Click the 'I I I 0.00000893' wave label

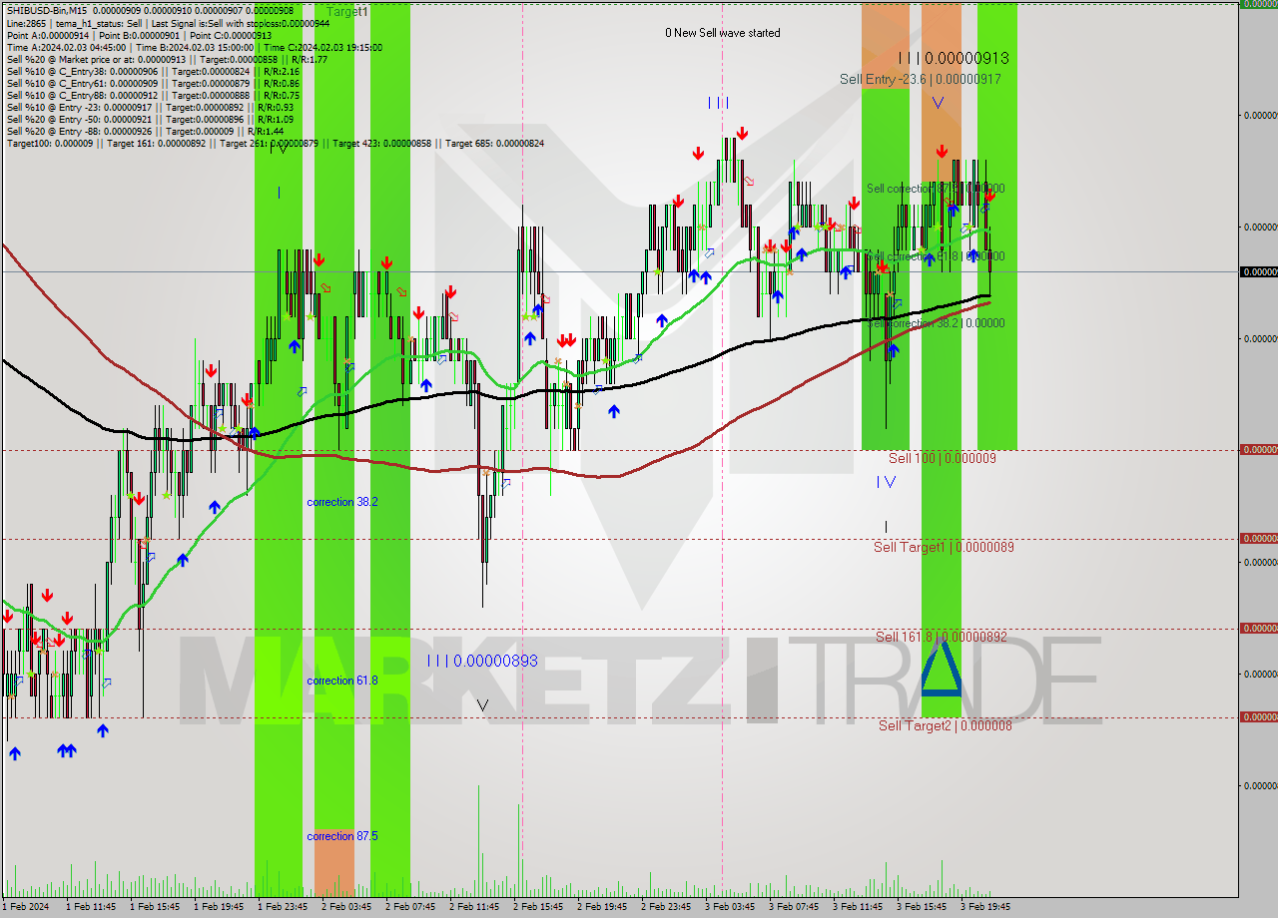coord(482,661)
